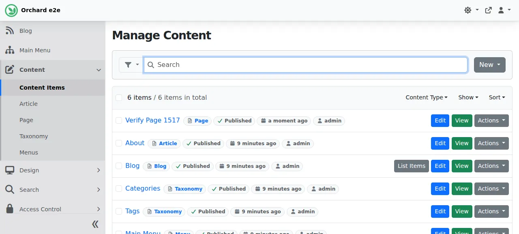Click the admin user badge on About row

[x=298, y=144]
